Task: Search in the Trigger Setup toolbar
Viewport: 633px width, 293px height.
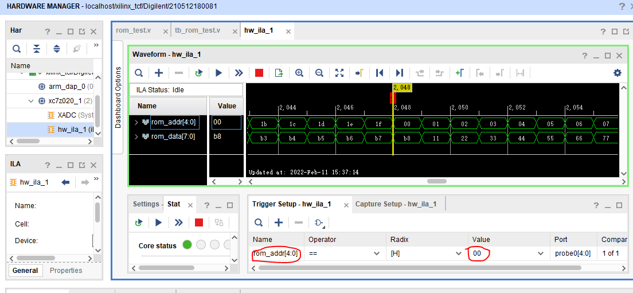Action: click(x=259, y=222)
